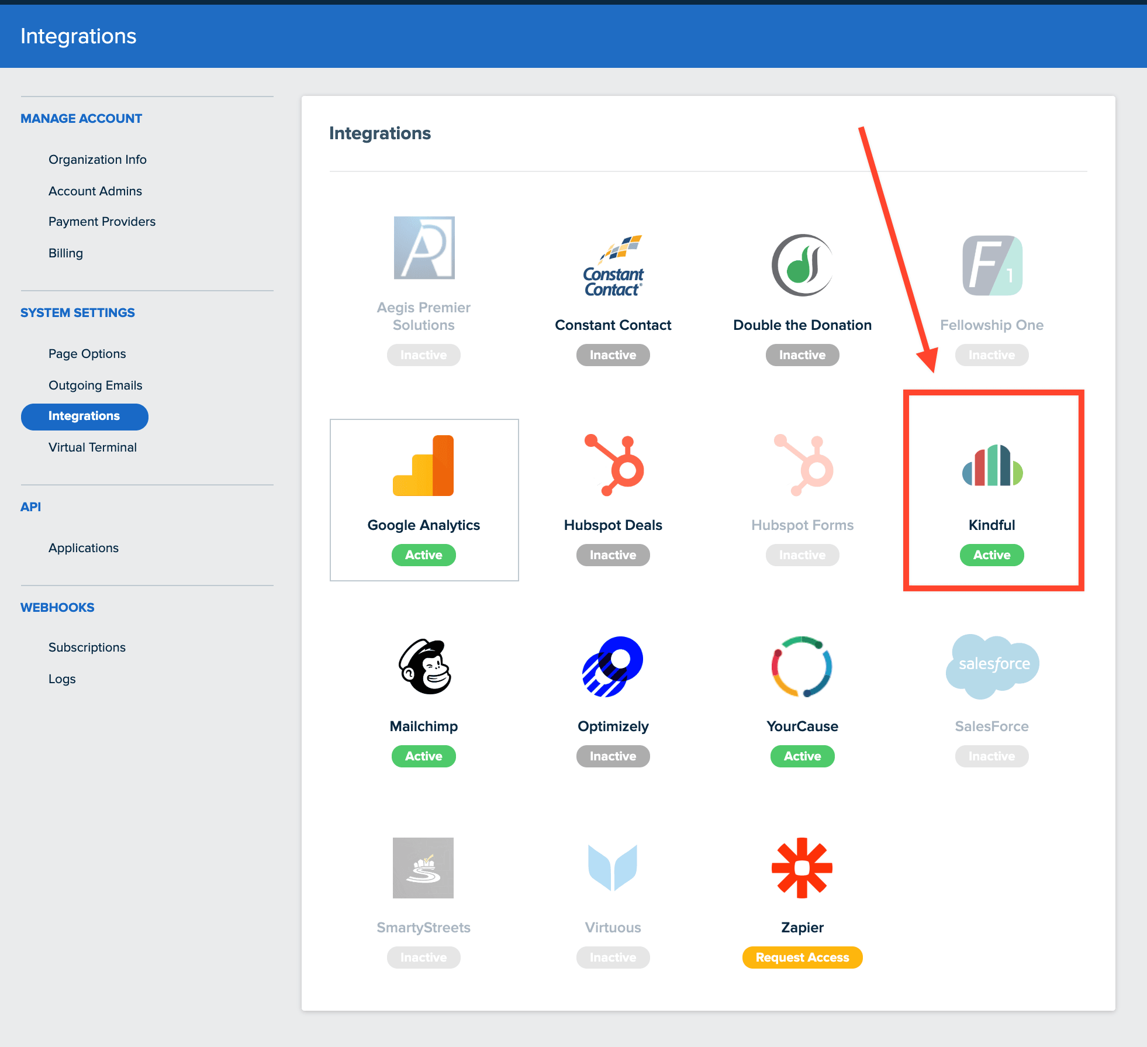Click the Active badge under Mailchimp
Screen dimensions: 1147x1047
[x=424, y=756]
